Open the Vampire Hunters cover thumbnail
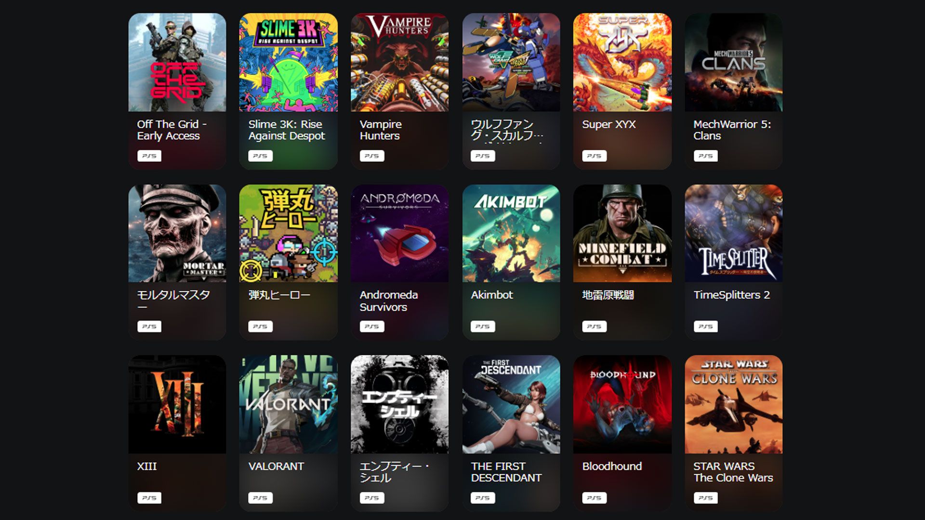 [x=399, y=63]
